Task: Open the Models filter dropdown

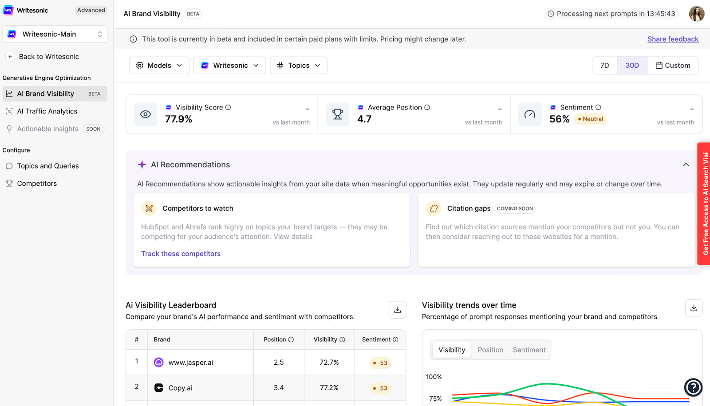Action: 159,65
